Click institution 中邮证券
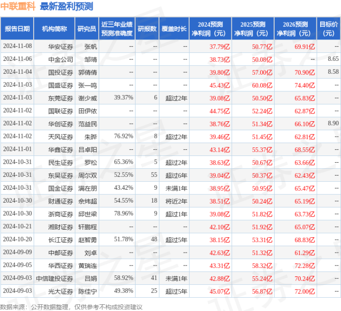The height and width of the screenshot is (311, 341). coord(60,253)
